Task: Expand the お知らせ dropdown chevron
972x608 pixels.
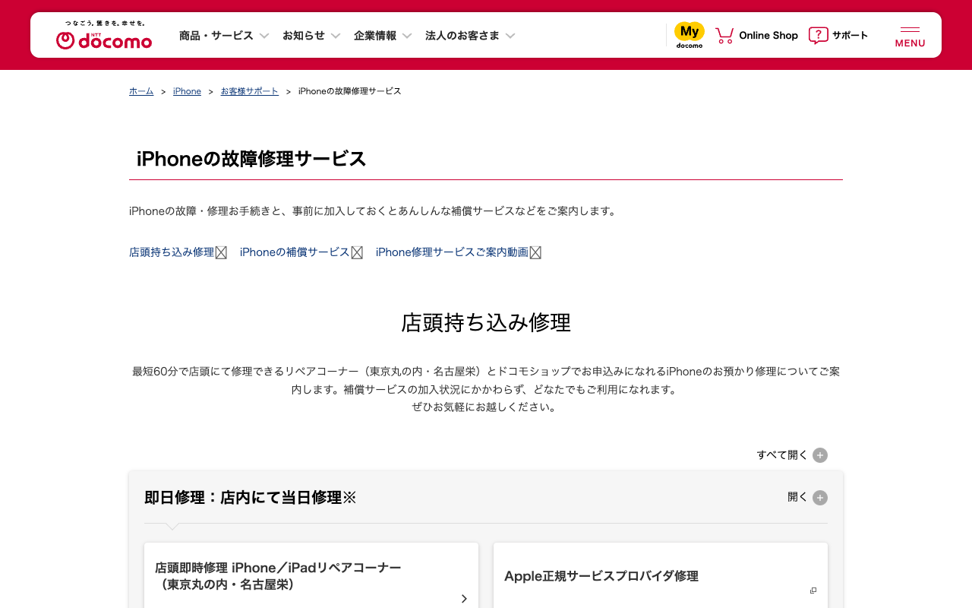Action: click(336, 36)
